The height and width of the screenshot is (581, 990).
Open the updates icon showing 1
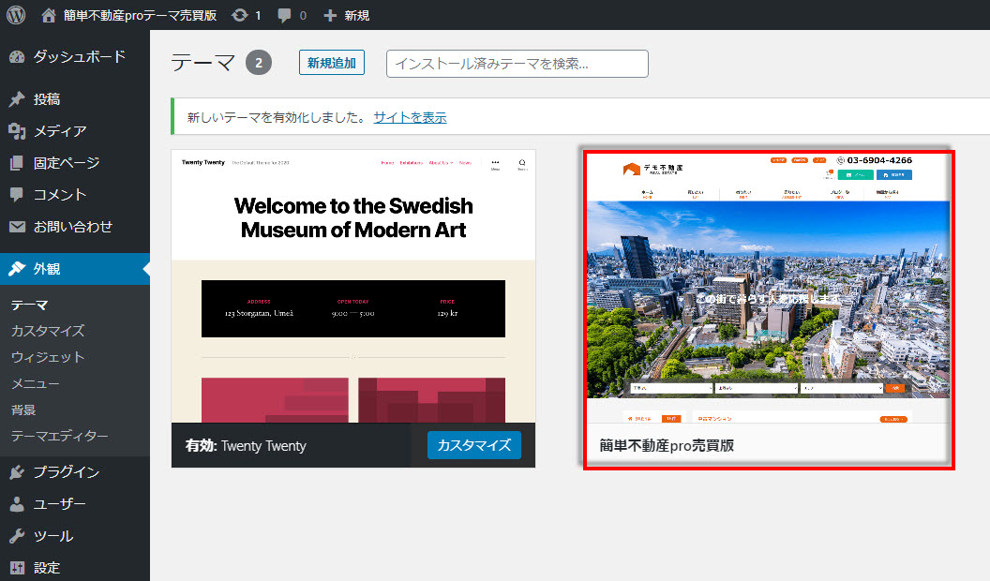point(240,15)
